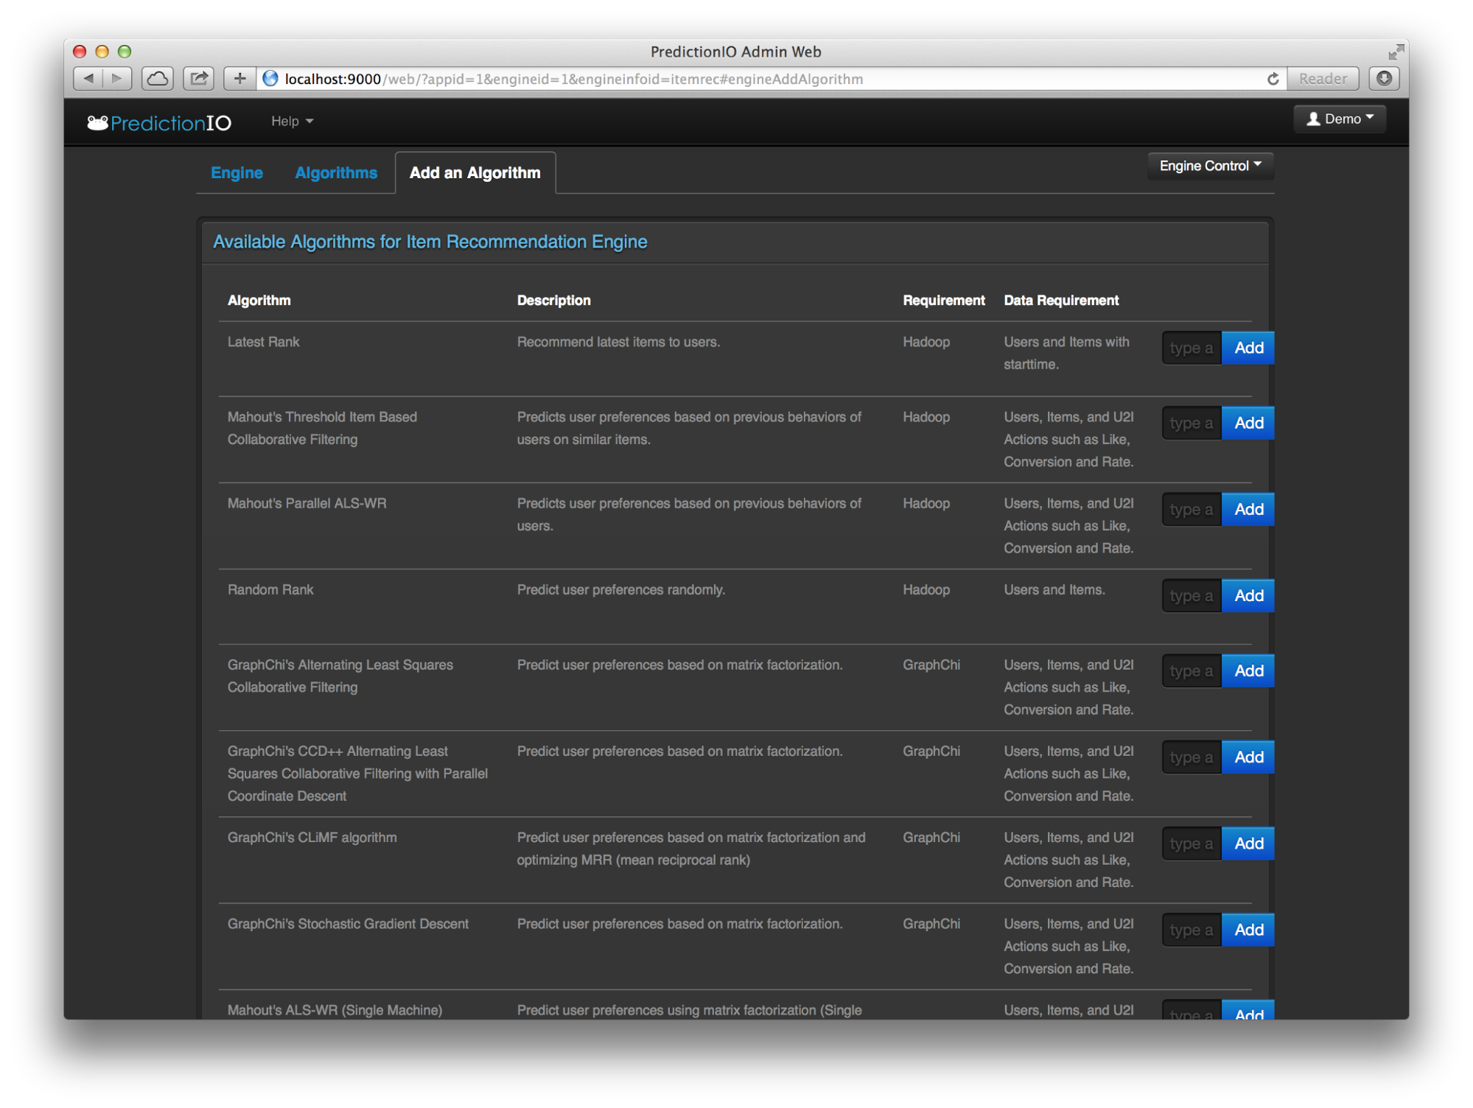Click 'Mahout's Parallel ALS-WR' name
The image size is (1473, 1108).
pos(307,504)
